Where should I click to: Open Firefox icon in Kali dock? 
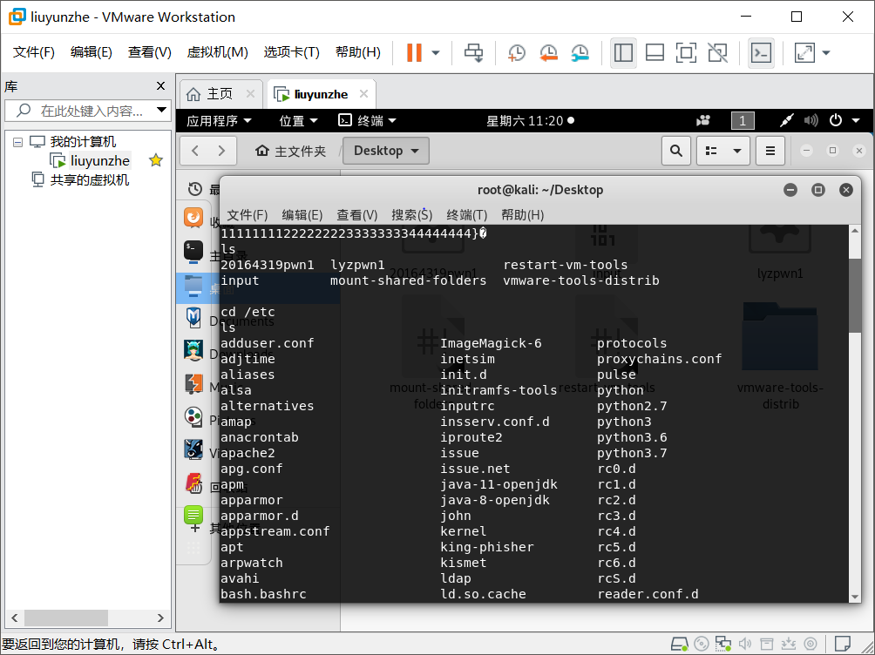click(193, 217)
